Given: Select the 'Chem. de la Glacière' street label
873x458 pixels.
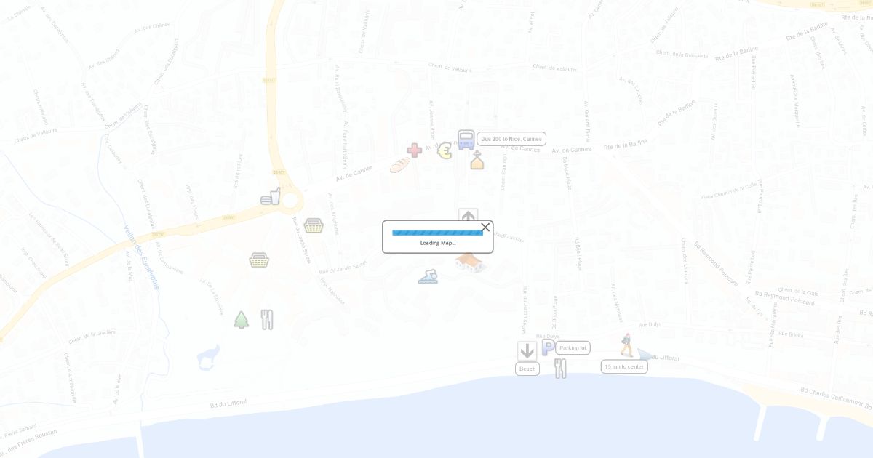Looking at the screenshot, I should click(x=92, y=336).
